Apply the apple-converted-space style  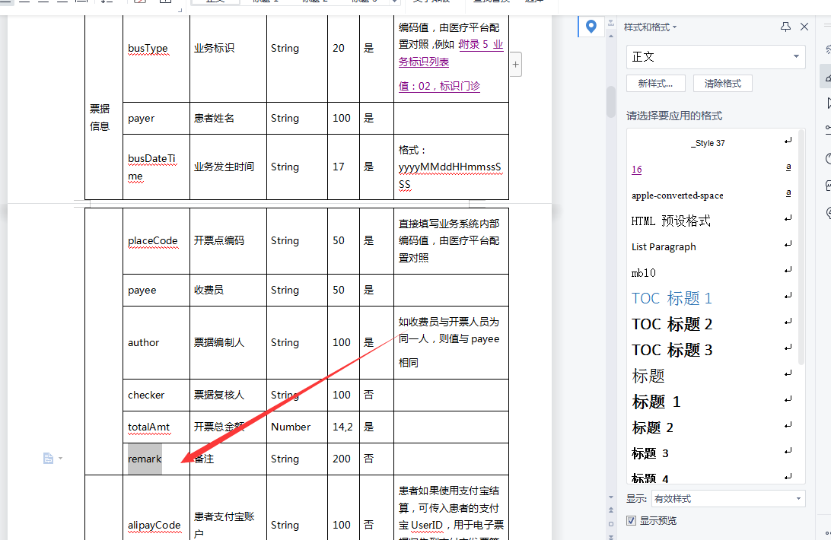pos(712,195)
